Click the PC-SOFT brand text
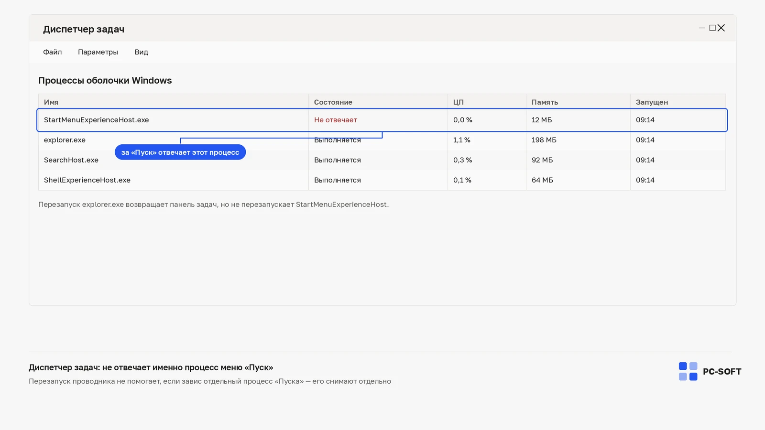Viewport: 765px width, 430px height. (722, 372)
